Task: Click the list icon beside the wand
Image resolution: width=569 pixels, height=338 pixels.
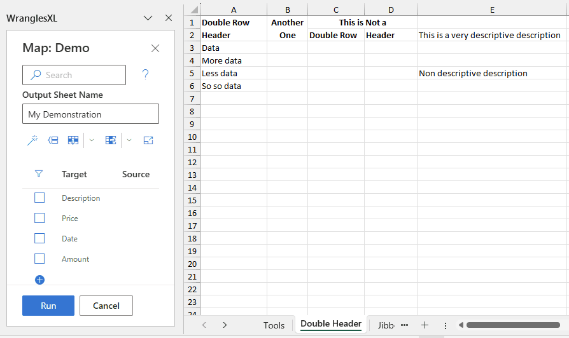Action: pyautogui.click(x=53, y=140)
